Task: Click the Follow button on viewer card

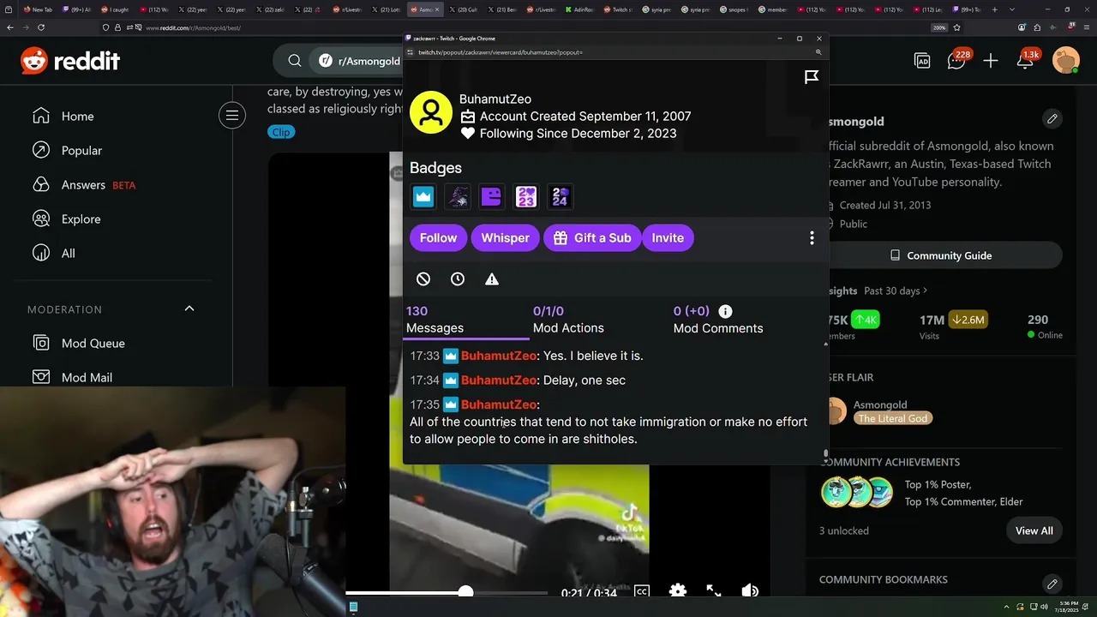Action: pyautogui.click(x=438, y=238)
